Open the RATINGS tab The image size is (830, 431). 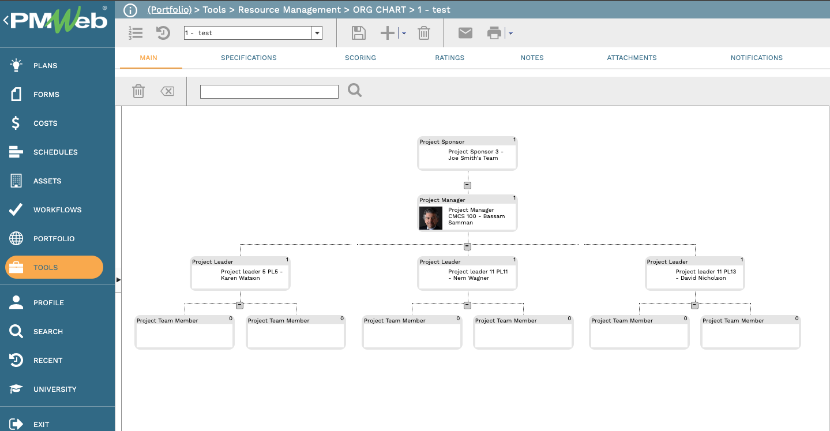tap(449, 58)
